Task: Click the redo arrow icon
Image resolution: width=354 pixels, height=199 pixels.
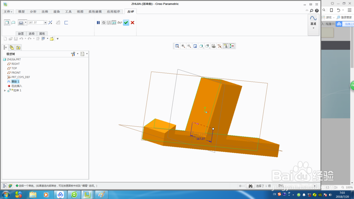Action: 30,39
